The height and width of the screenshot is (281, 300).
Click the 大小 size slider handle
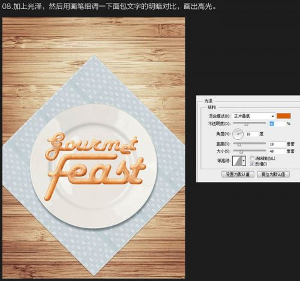(241, 152)
